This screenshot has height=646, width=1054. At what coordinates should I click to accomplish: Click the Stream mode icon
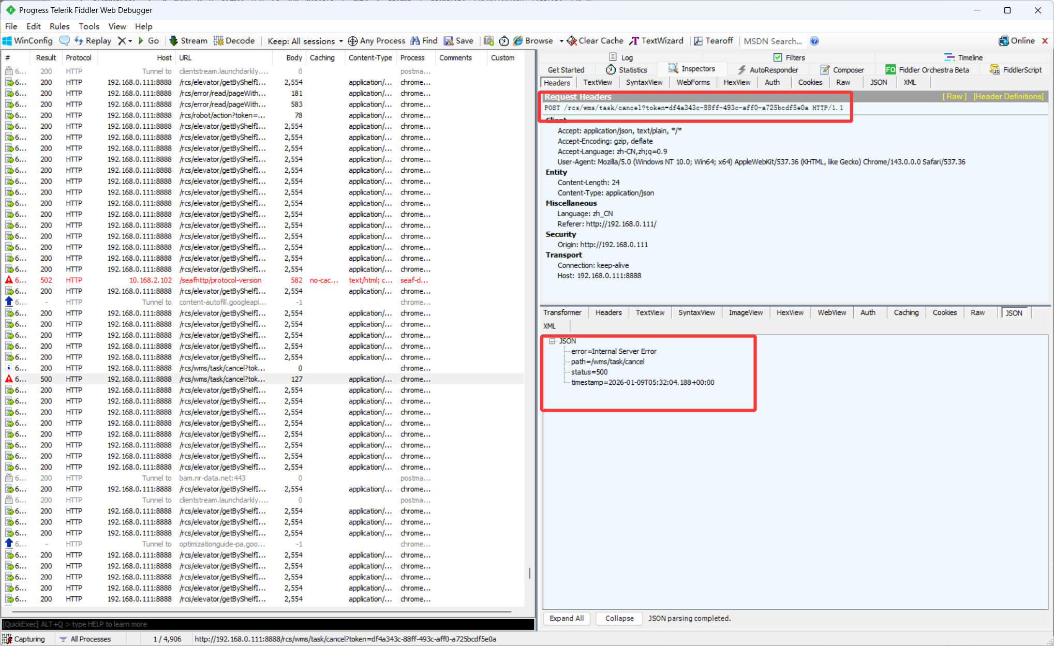point(174,41)
